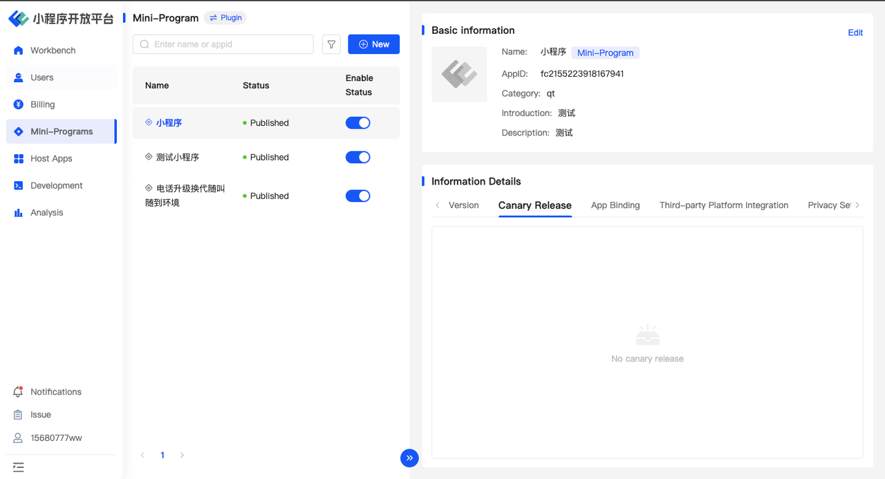
Task: Open Billing in the sidebar
Action: tap(62, 104)
